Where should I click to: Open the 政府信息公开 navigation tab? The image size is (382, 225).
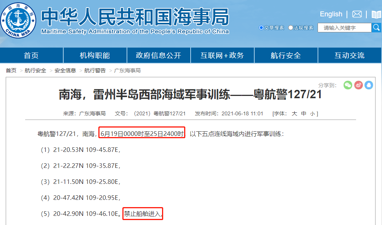point(159,56)
